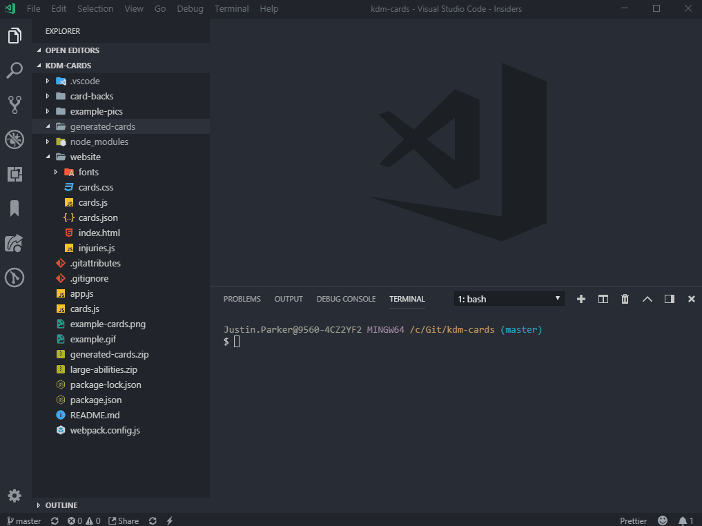Switch to the DEBUG CONSOLE tab

[x=346, y=299]
